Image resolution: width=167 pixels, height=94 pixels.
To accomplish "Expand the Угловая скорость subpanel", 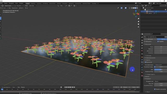I will pos(151,74).
